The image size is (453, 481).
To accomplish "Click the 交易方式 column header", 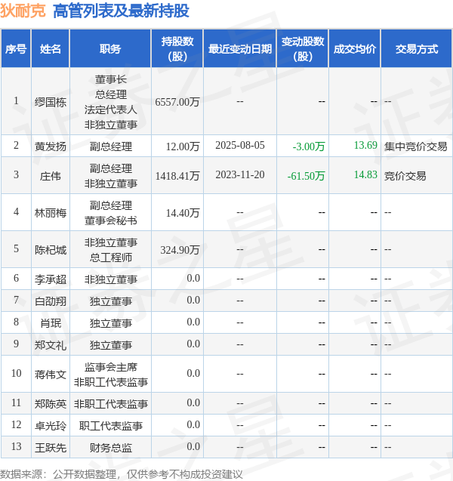I will tap(417, 49).
